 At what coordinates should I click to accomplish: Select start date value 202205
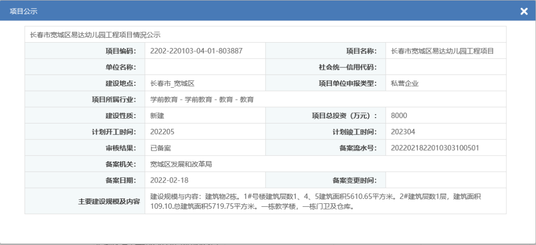[162, 132]
